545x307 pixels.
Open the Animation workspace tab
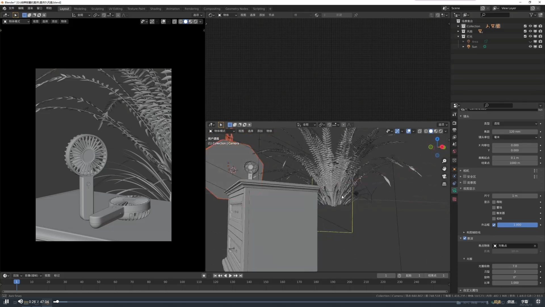point(173,9)
